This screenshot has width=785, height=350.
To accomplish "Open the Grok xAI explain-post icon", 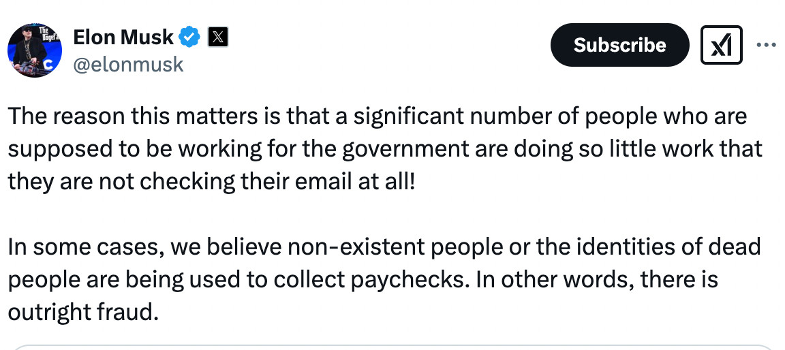I will [721, 45].
